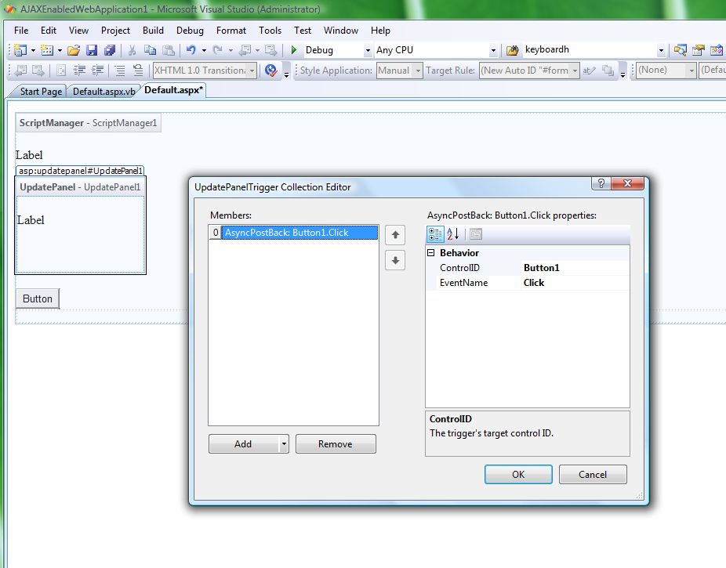The width and height of the screenshot is (726, 568).
Task: Open the Window menu
Action: [x=341, y=31]
